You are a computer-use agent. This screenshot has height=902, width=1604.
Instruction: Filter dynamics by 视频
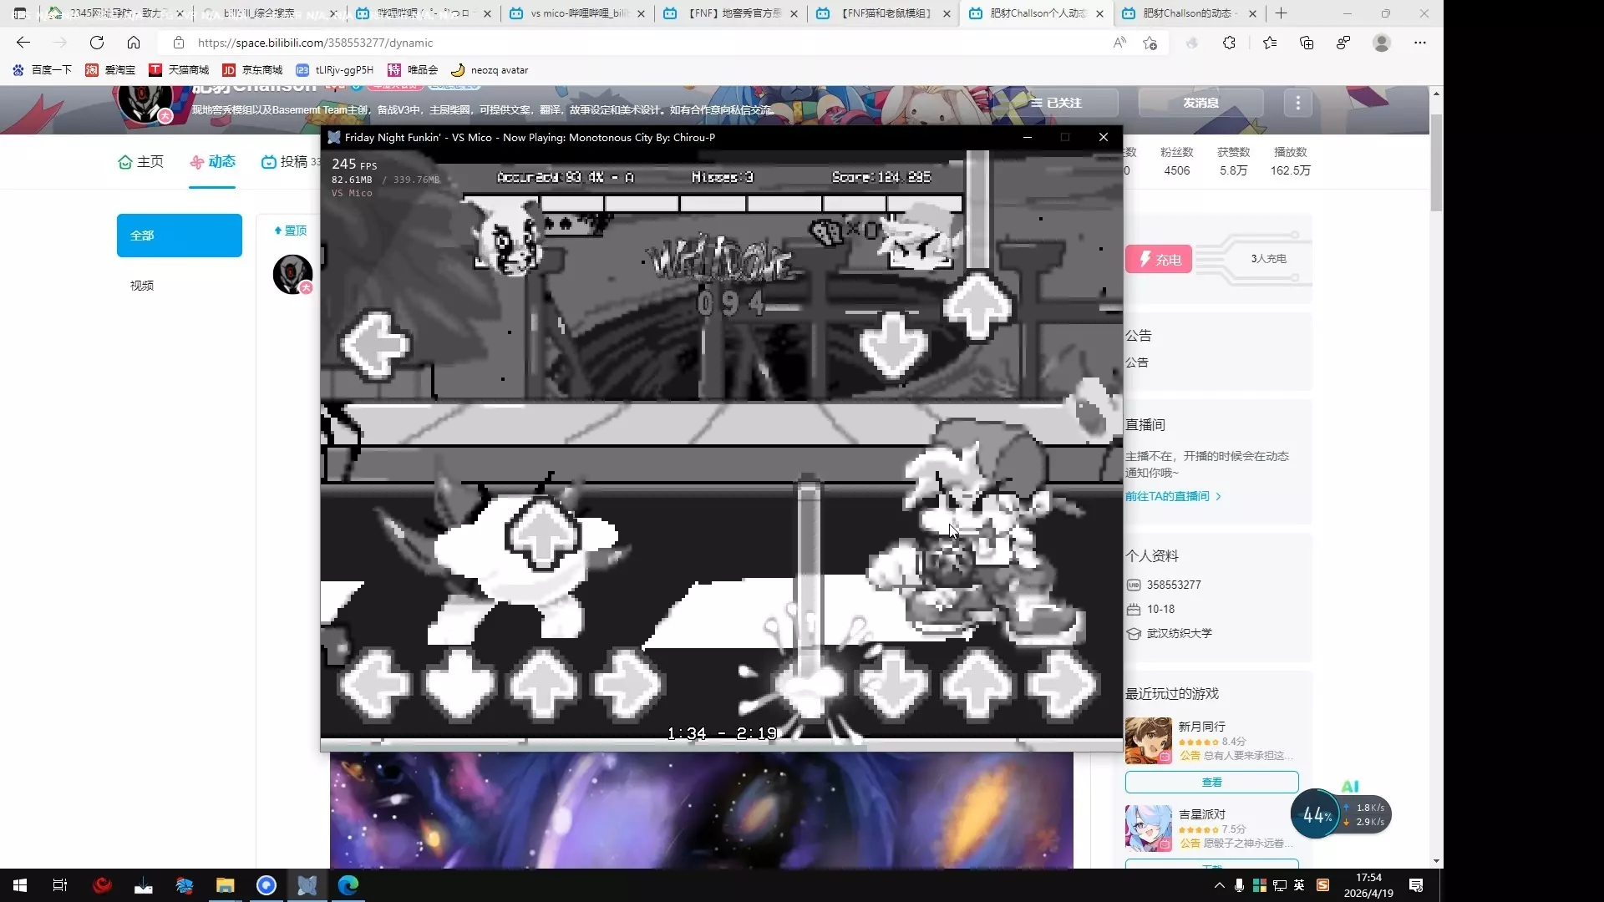click(x=142, y=286)
